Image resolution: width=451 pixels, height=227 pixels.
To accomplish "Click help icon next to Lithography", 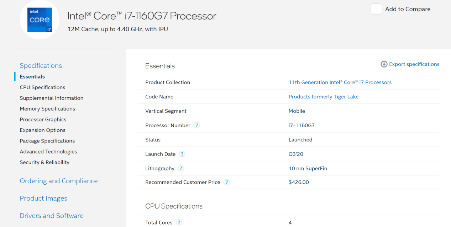I will (x=181, y=168).
